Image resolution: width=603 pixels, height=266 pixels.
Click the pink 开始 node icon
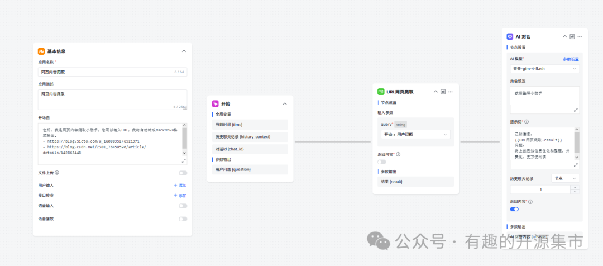coord(216,103)
